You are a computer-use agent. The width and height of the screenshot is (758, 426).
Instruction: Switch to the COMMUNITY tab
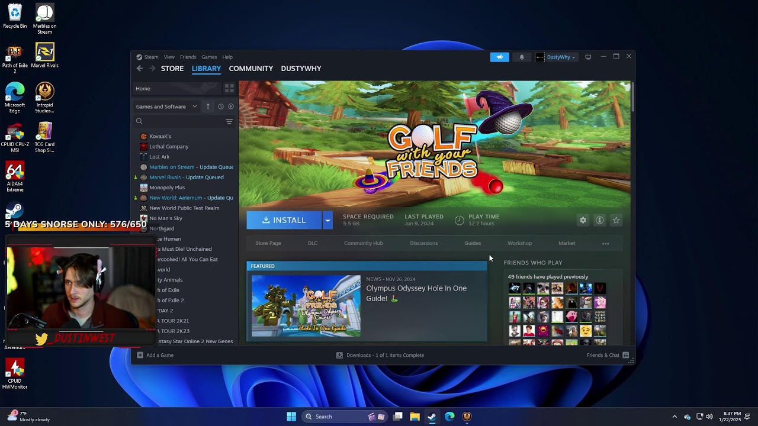251,69
